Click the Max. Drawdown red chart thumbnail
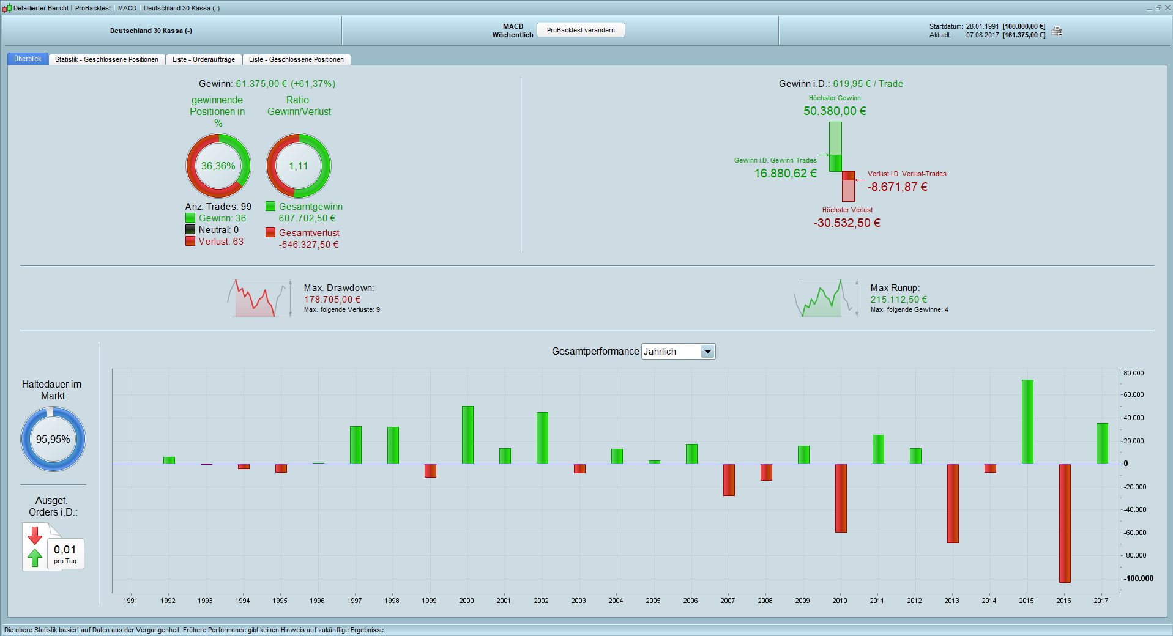This screenshot has width=1173, height=636. (260, 298)
